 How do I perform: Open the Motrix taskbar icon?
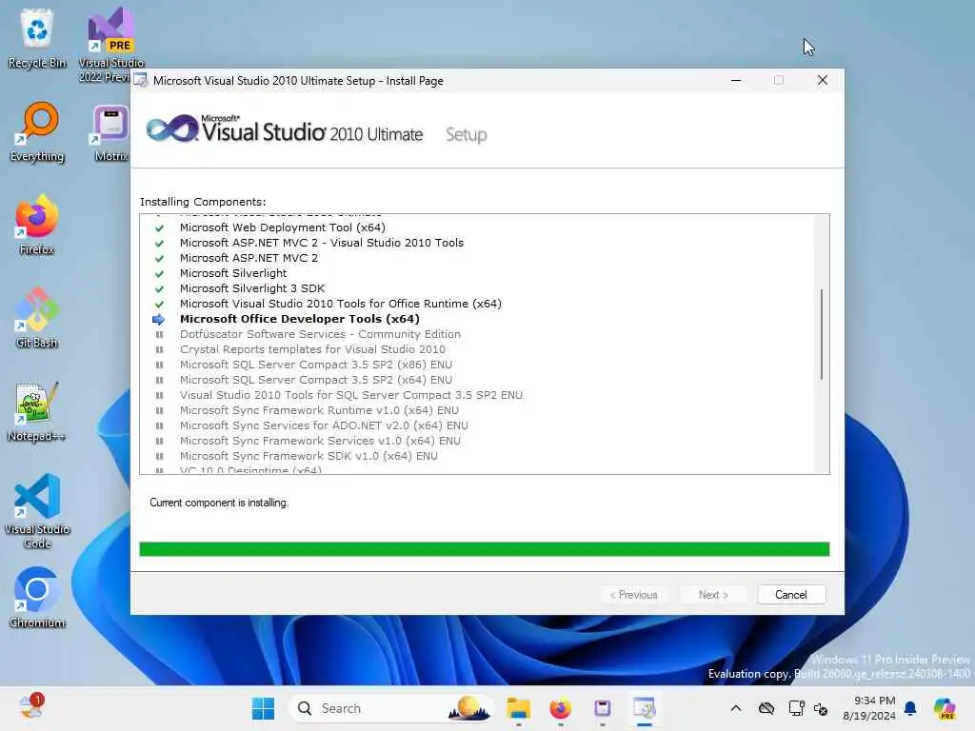click(x=602, y=708)
